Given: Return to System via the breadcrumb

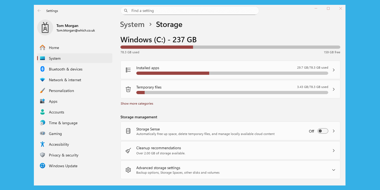Looking at the screenshot, I should coord(132,25).
